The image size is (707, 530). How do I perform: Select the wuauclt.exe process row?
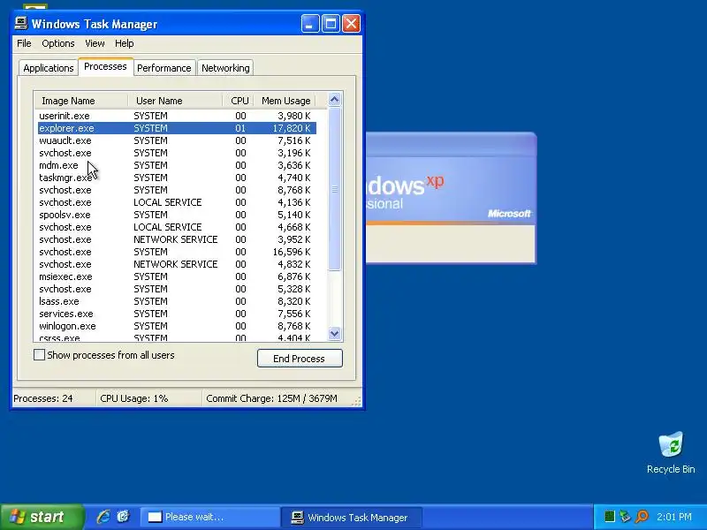click(177, 140)
